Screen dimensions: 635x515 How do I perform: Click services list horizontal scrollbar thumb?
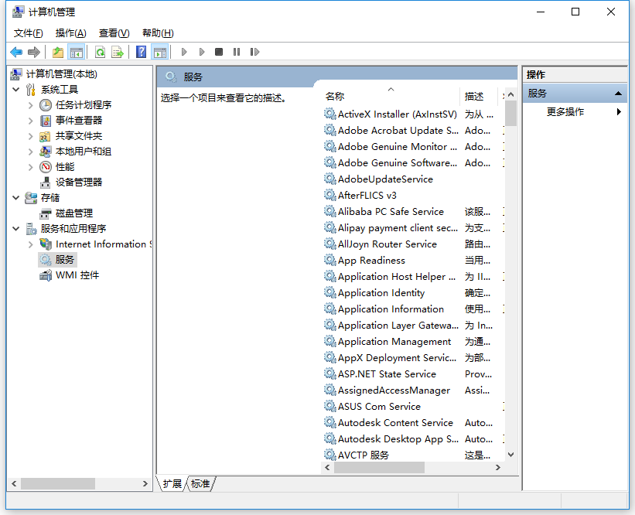pos(379,468)
